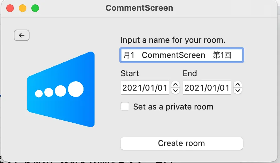The width and height of the screenshot is (280, 163).
Task: Select the End date field
Action: click(x=207, y=87)
